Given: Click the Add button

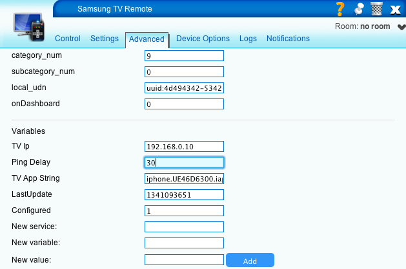Looking at the screenshot, I should coord(250,260).
